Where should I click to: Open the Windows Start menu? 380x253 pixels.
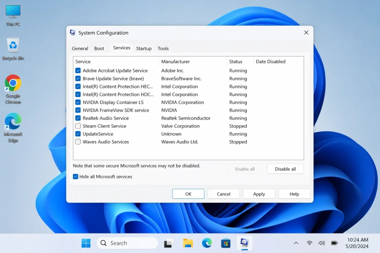86,243
